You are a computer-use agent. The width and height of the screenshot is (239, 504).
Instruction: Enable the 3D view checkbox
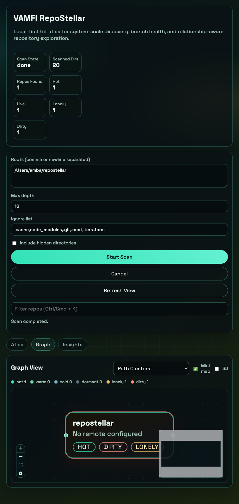click(x=217, y=369)
